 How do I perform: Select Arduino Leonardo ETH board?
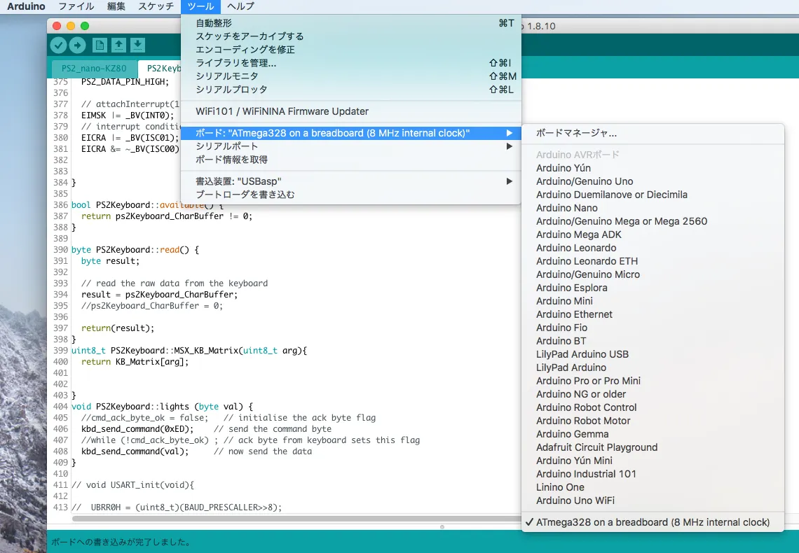(x=653, y=262)
